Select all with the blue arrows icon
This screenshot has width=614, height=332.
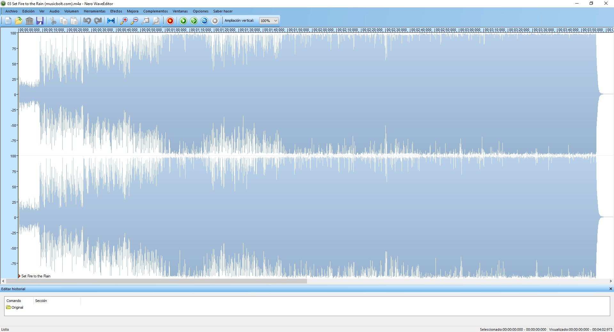coord(111,21)
